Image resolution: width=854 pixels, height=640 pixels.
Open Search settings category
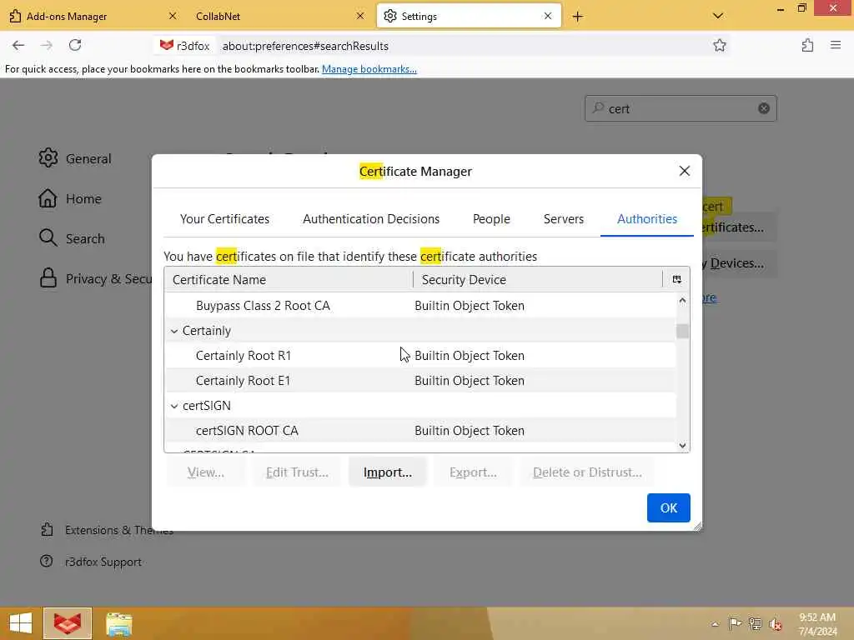pyautogui.click(x=72, y=238)
